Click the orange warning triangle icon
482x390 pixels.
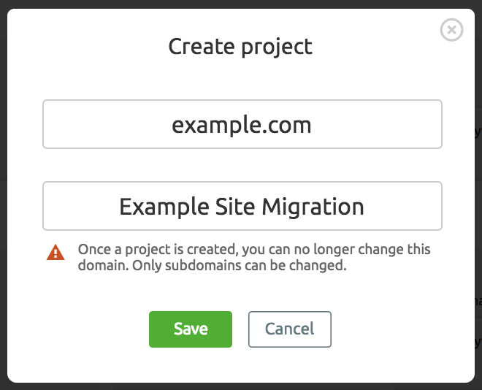click(x=56, y=253)
